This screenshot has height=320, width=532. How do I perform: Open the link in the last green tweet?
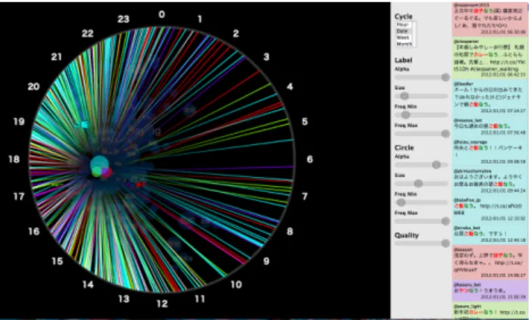tap(513, 312)
